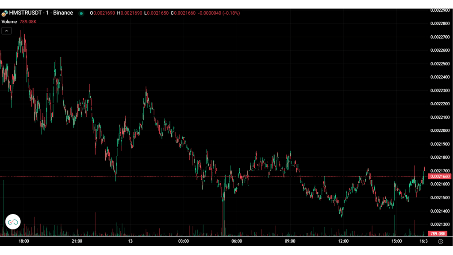Click the 15:00 time axis label

pos(396,241)
